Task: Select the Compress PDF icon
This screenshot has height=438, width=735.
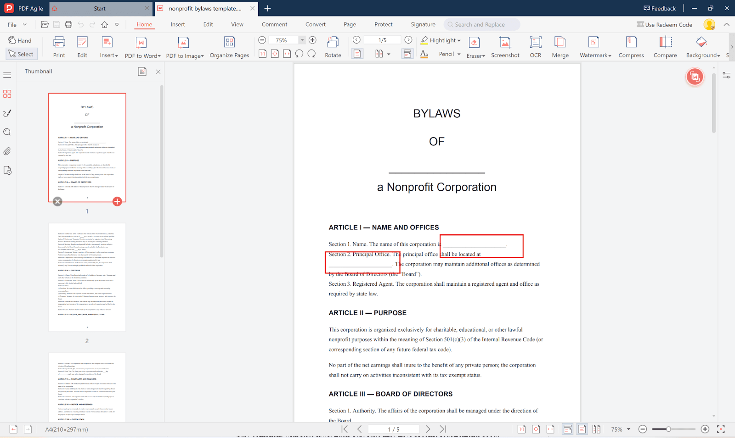Action: (631, 43)
